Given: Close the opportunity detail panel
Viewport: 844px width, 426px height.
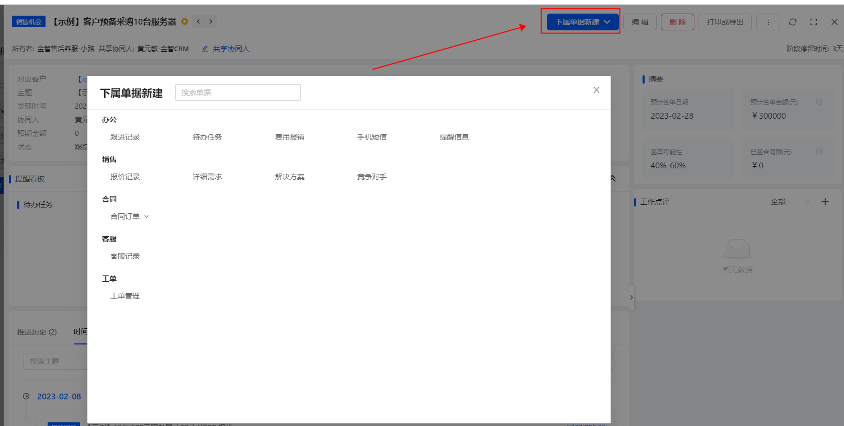Looking at the screenshot, I should 835,22.
